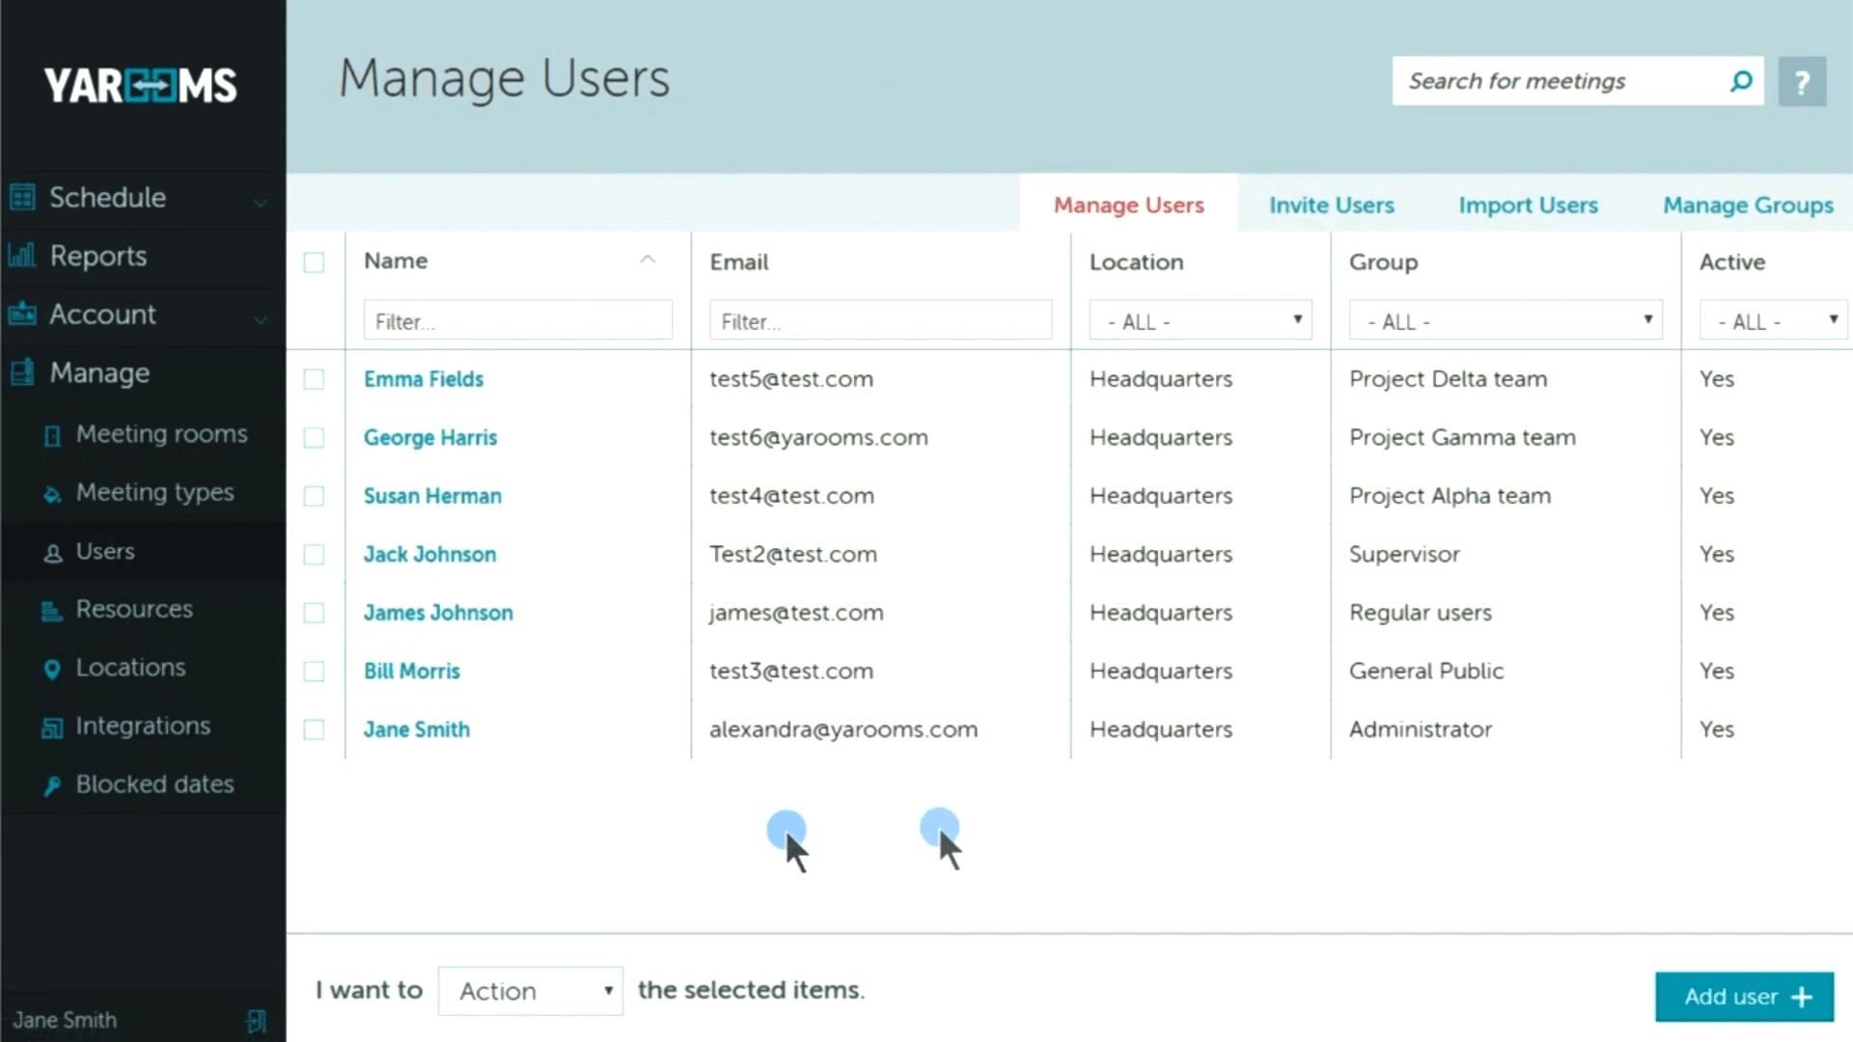
Task: Click the logout icon beside Jane Smith
Action: coord(256,1021)
